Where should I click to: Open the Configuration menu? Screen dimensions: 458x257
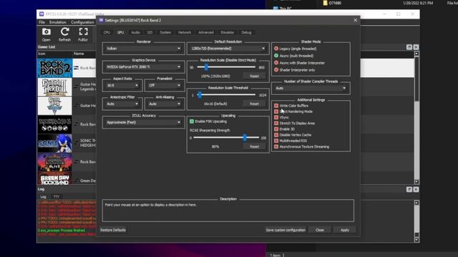83,22
